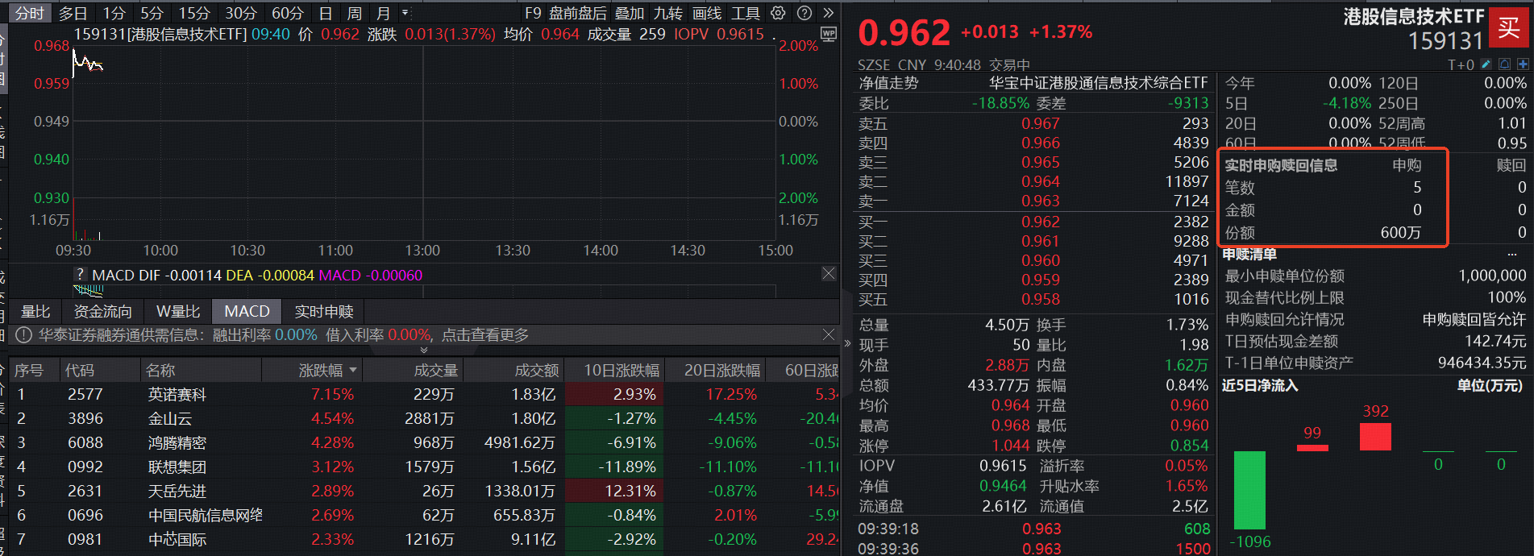Select the 实时申赎 indicator tab
1534x556 pixels.
click(323, 312)
